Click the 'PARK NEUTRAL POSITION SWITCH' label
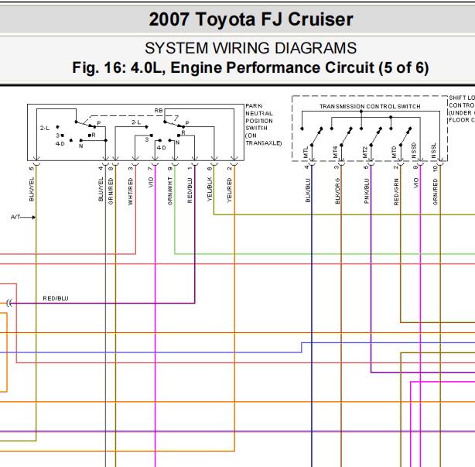Image resolution: width=475 pixels, height=467 pixels. [x=263, y=125]
